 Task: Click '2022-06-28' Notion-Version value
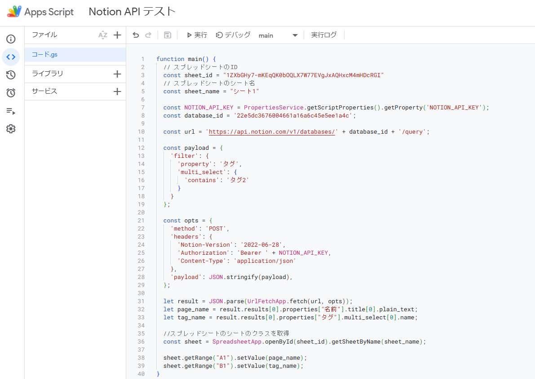(262, 245)
